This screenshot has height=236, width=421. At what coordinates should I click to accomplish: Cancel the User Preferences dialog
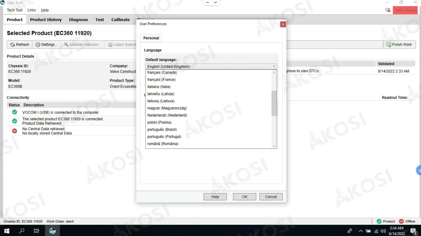coord(271,197)
